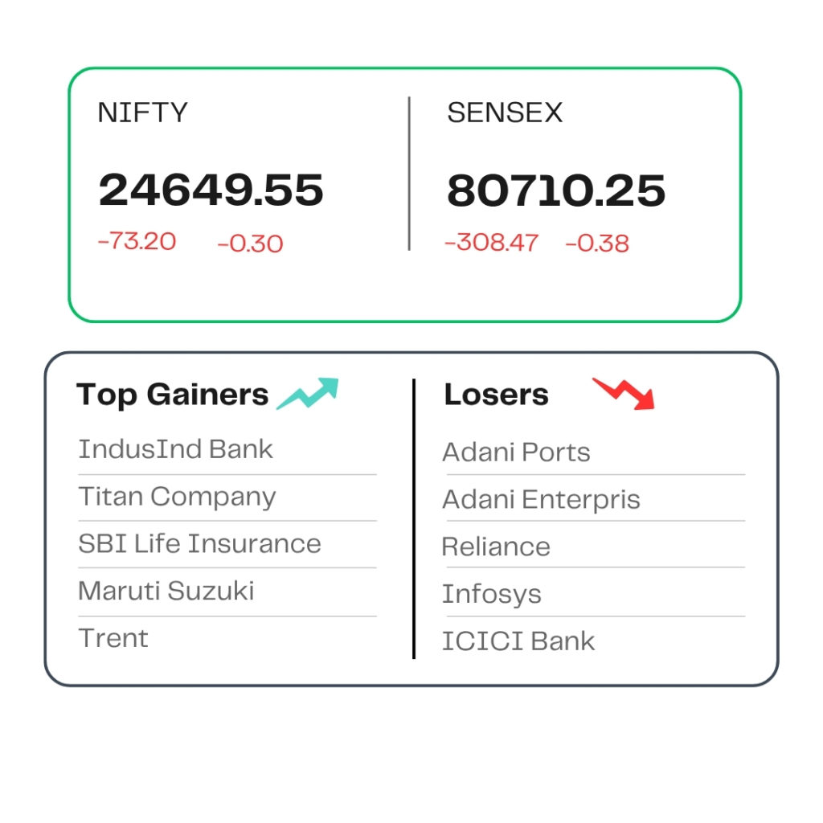
Task: Open Maruti Suzuki from gainers list
Action: pyautogui.click(x=166, y=591)
